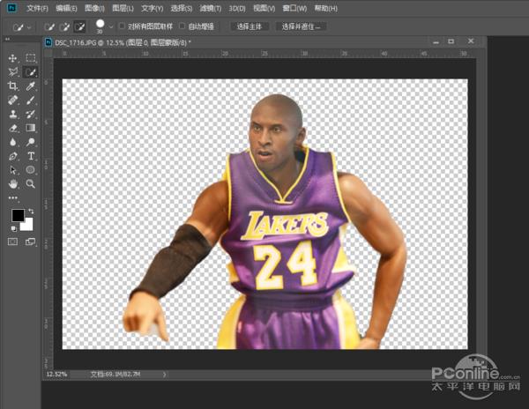Click the 选择并遮住 button
This screenshot has width=529, height=409.
pos(301,26)
